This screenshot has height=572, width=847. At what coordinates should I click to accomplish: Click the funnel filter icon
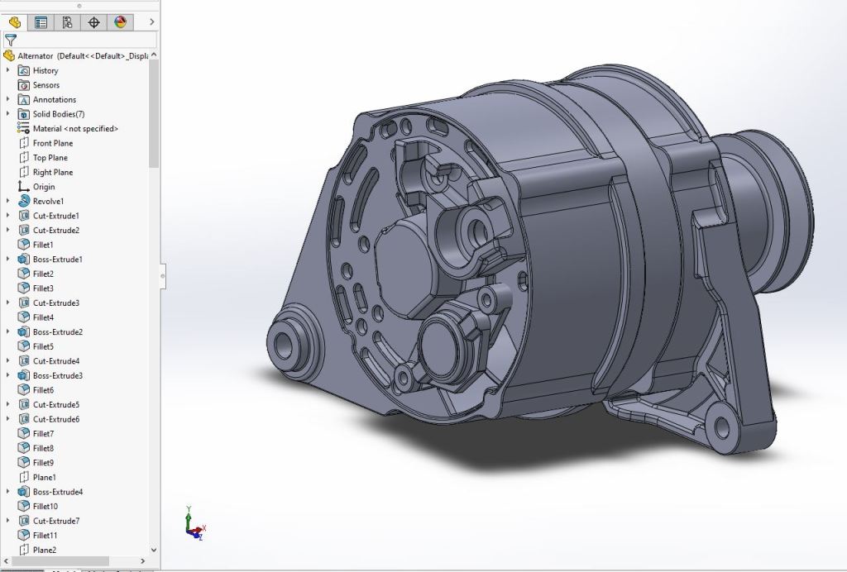pos(10,40)
